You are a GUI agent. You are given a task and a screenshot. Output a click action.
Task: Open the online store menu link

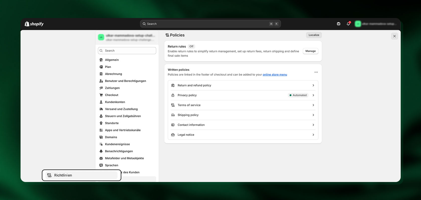tap(275, 74)
